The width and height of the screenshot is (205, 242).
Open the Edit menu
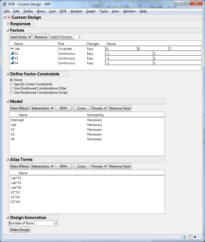click(x=16, y=11)
